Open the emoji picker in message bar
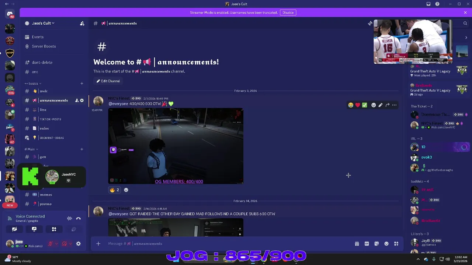 [386, 244]
